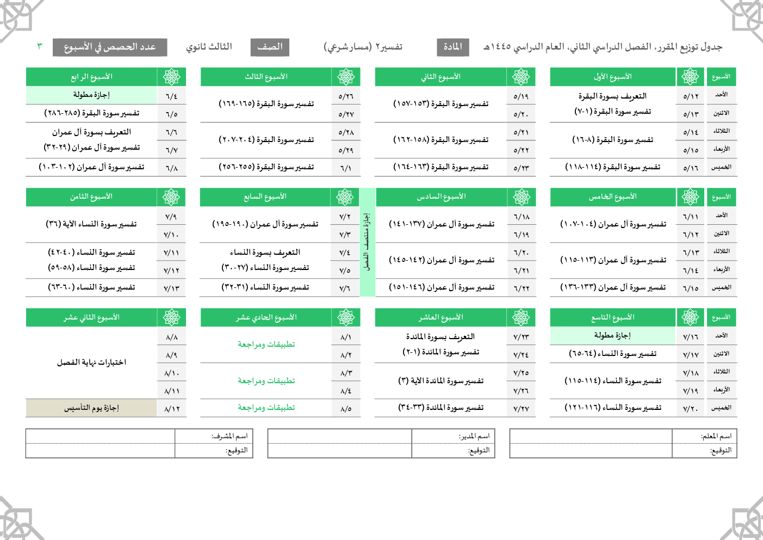Click the ornament icon beside الأسبوع الأول header
The image size is (763, 540).
click(x=690, y=77)
